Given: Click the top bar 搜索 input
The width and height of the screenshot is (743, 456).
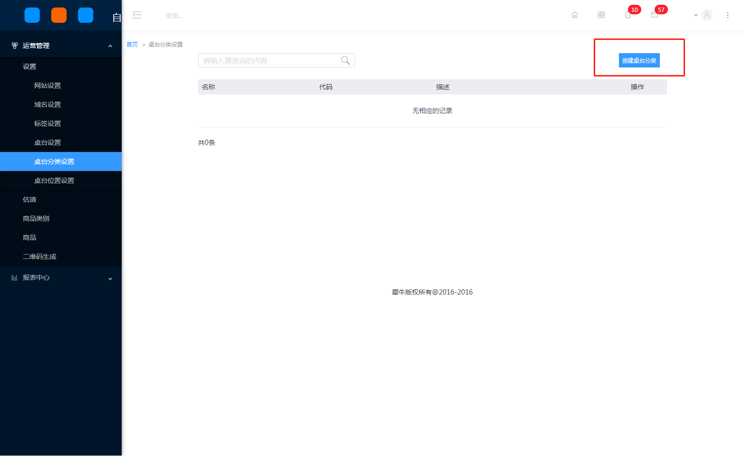Looking at the screenshot, I should coord(174,16).
